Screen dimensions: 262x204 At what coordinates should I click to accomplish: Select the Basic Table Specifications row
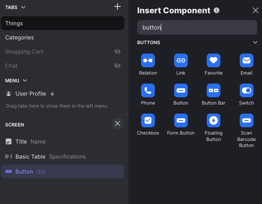63,156
